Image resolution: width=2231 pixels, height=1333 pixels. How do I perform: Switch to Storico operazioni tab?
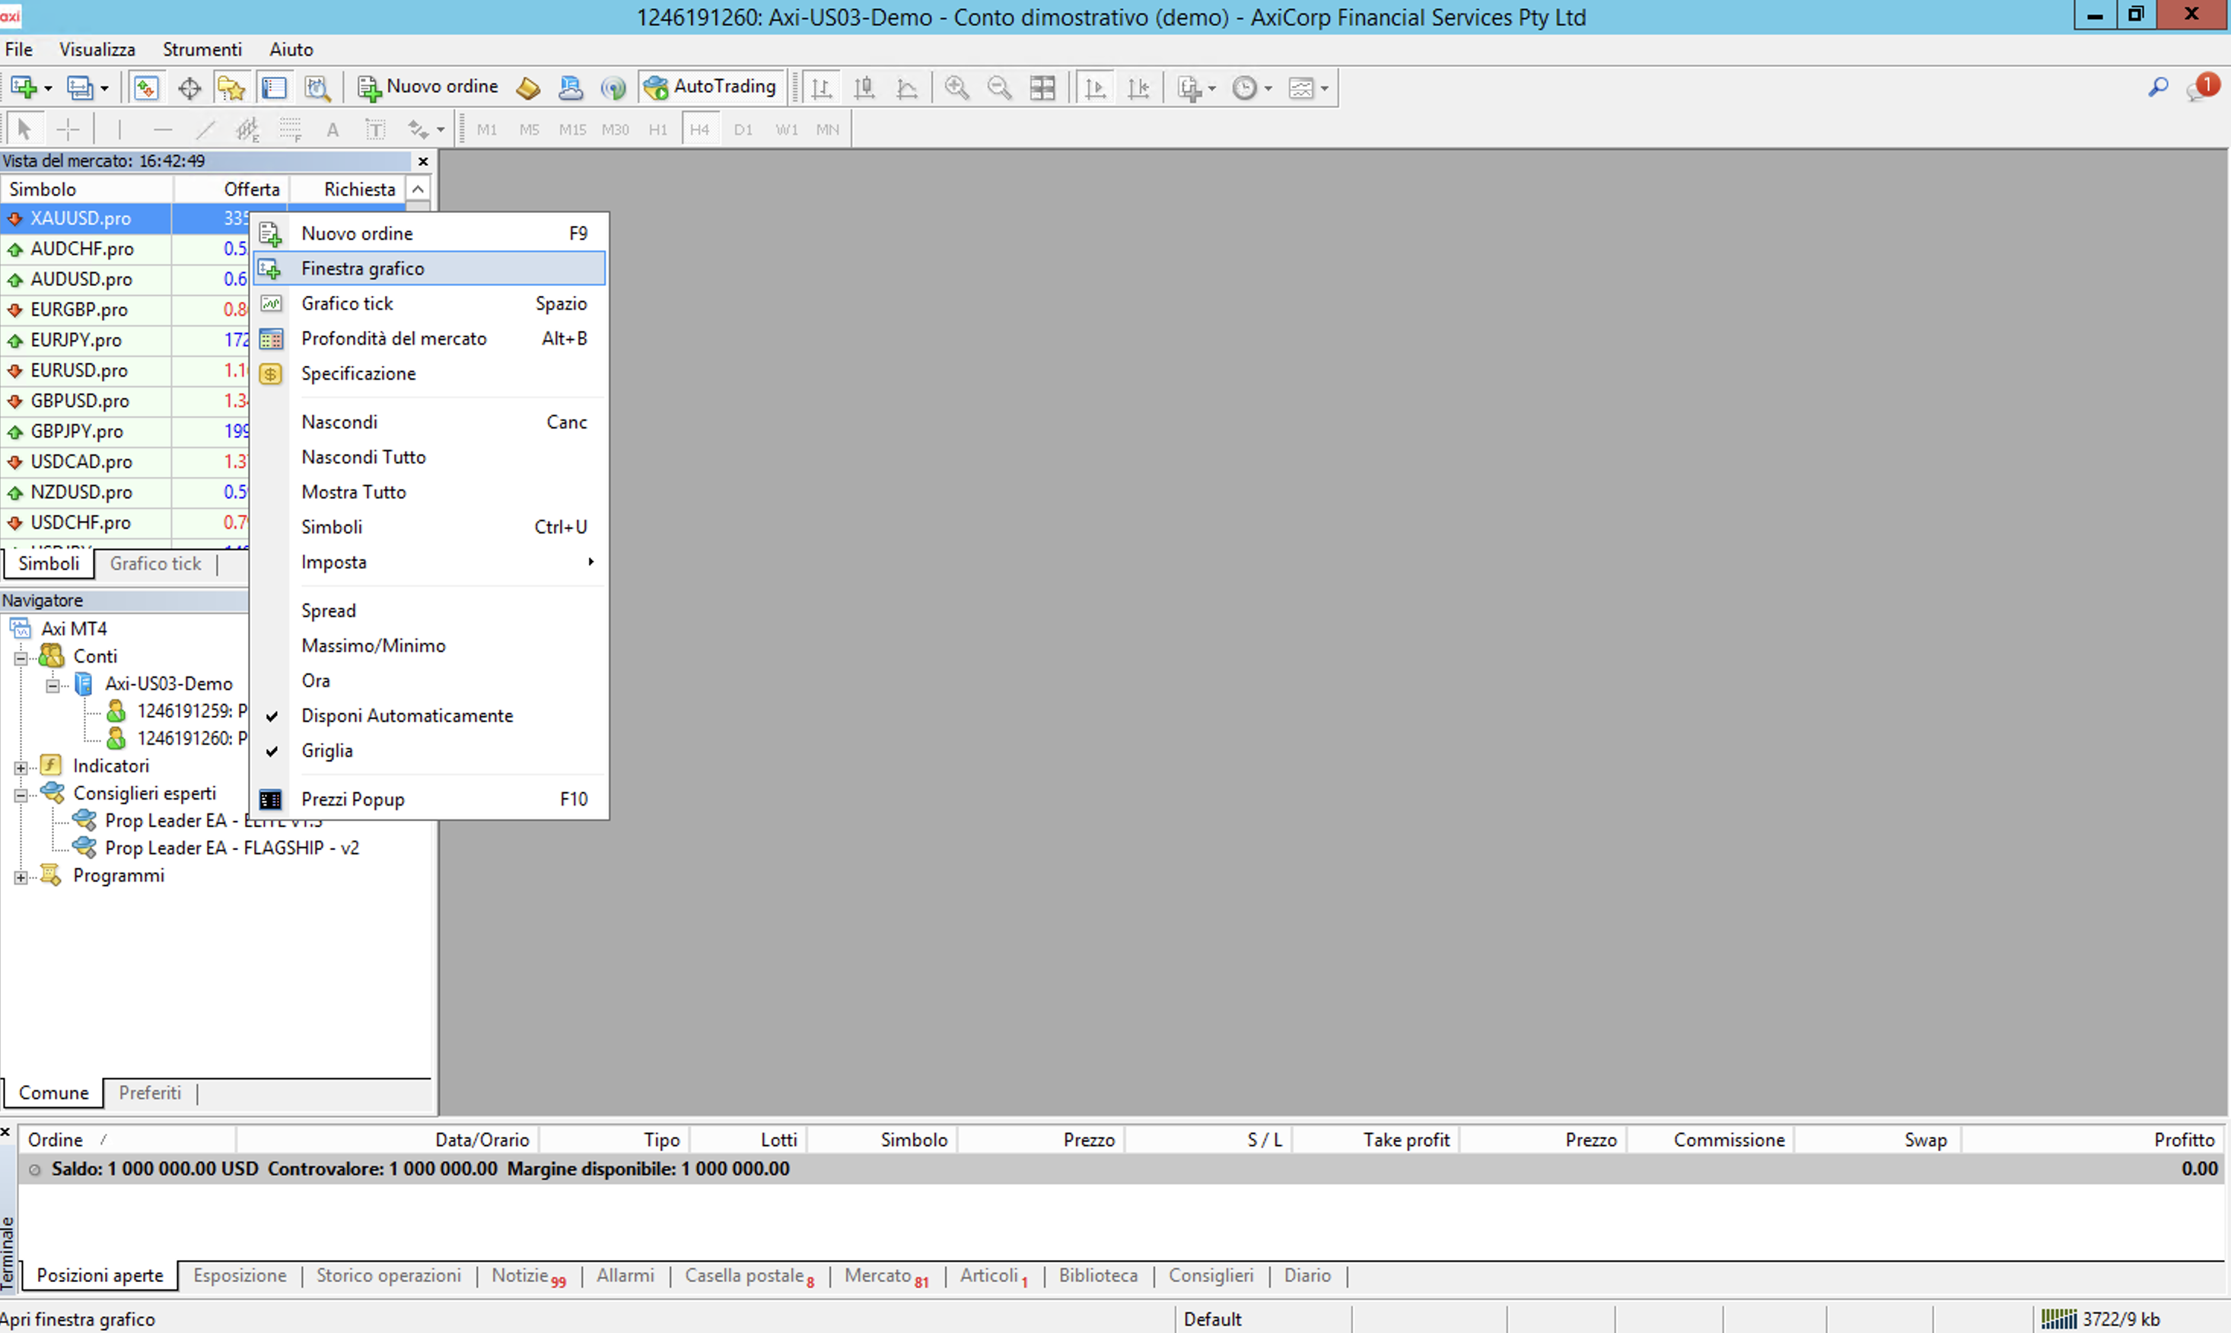(388, 1275)
